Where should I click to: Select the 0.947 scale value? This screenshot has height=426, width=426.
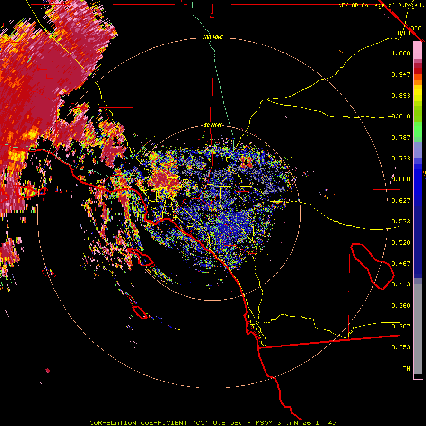401,74
